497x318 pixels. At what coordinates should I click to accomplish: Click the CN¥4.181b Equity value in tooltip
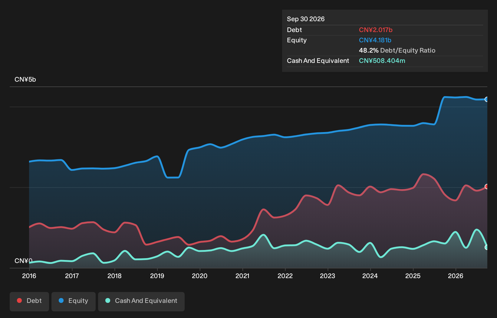375,40
